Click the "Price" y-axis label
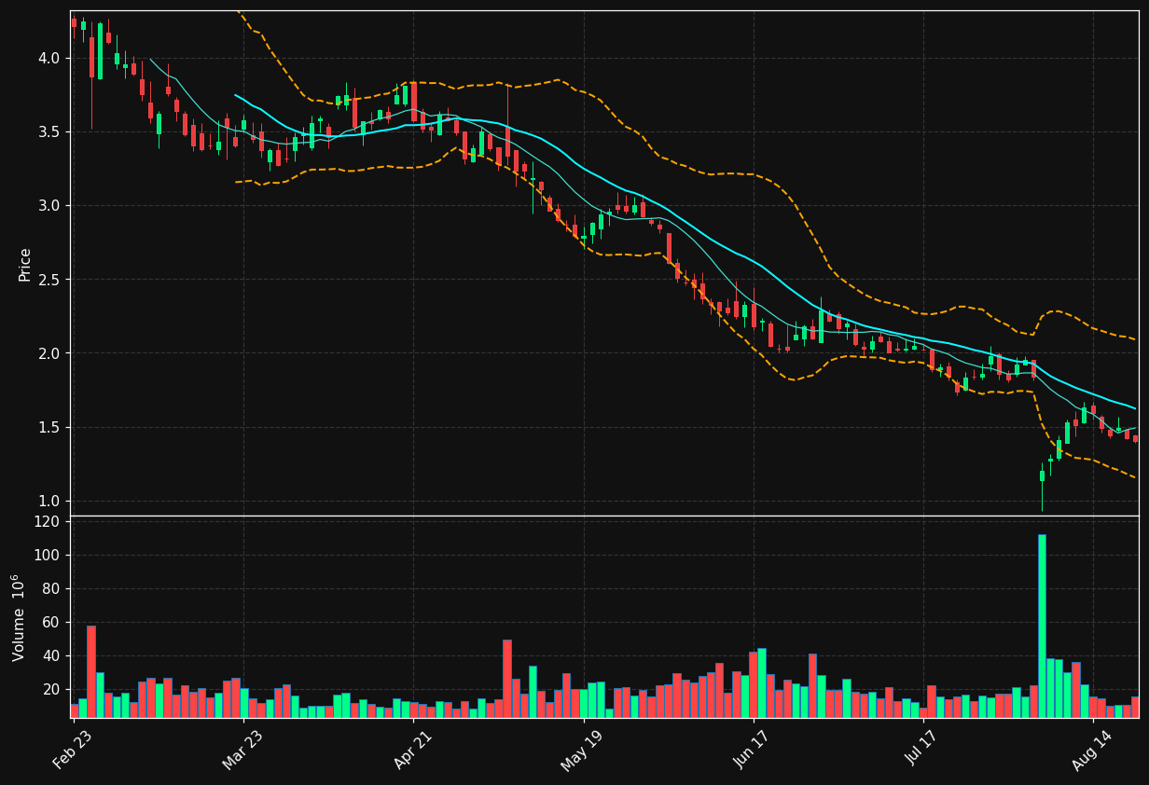The height and width of the screenshot is (785, 1149). [25, 265]
